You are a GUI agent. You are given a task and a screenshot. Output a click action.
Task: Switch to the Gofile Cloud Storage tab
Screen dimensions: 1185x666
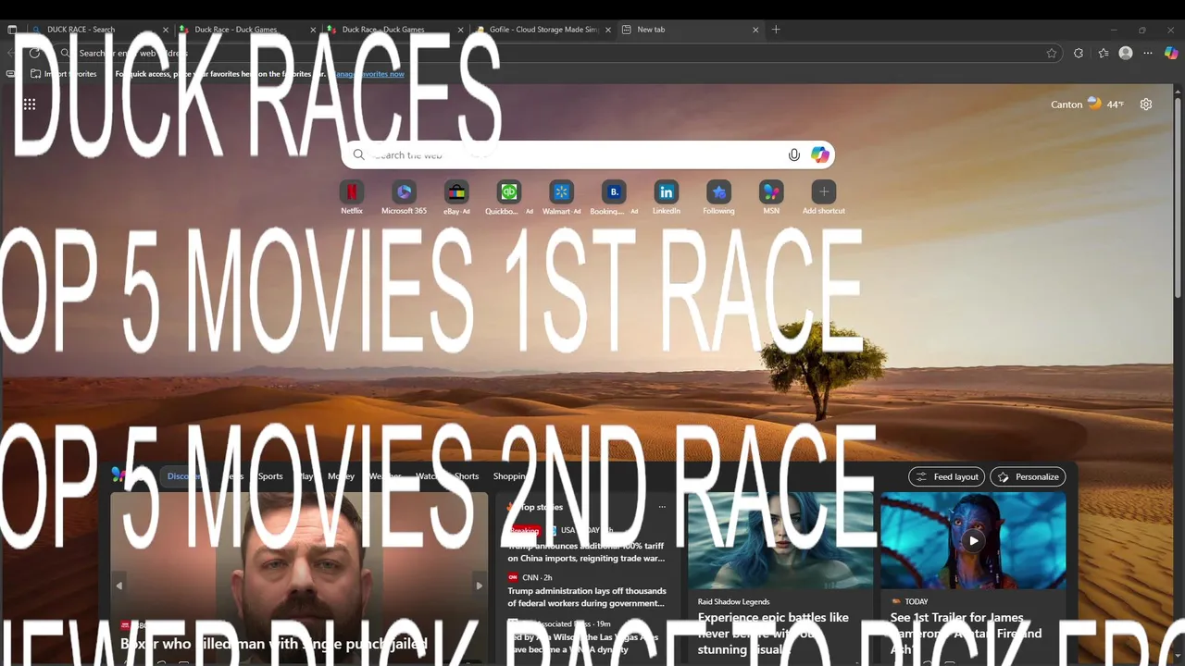click(x=543, y=30)
